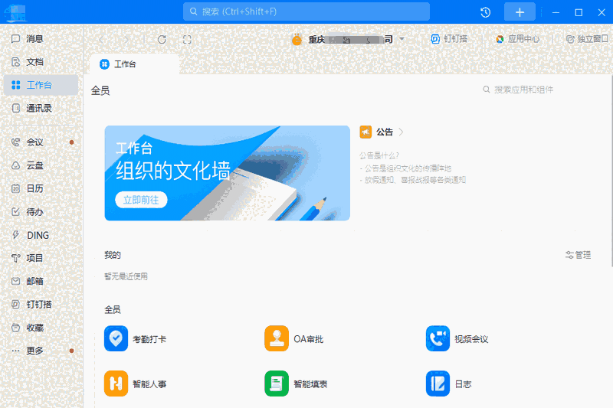
Task: Open 管理 to manage apps
Action: point(578,255)
